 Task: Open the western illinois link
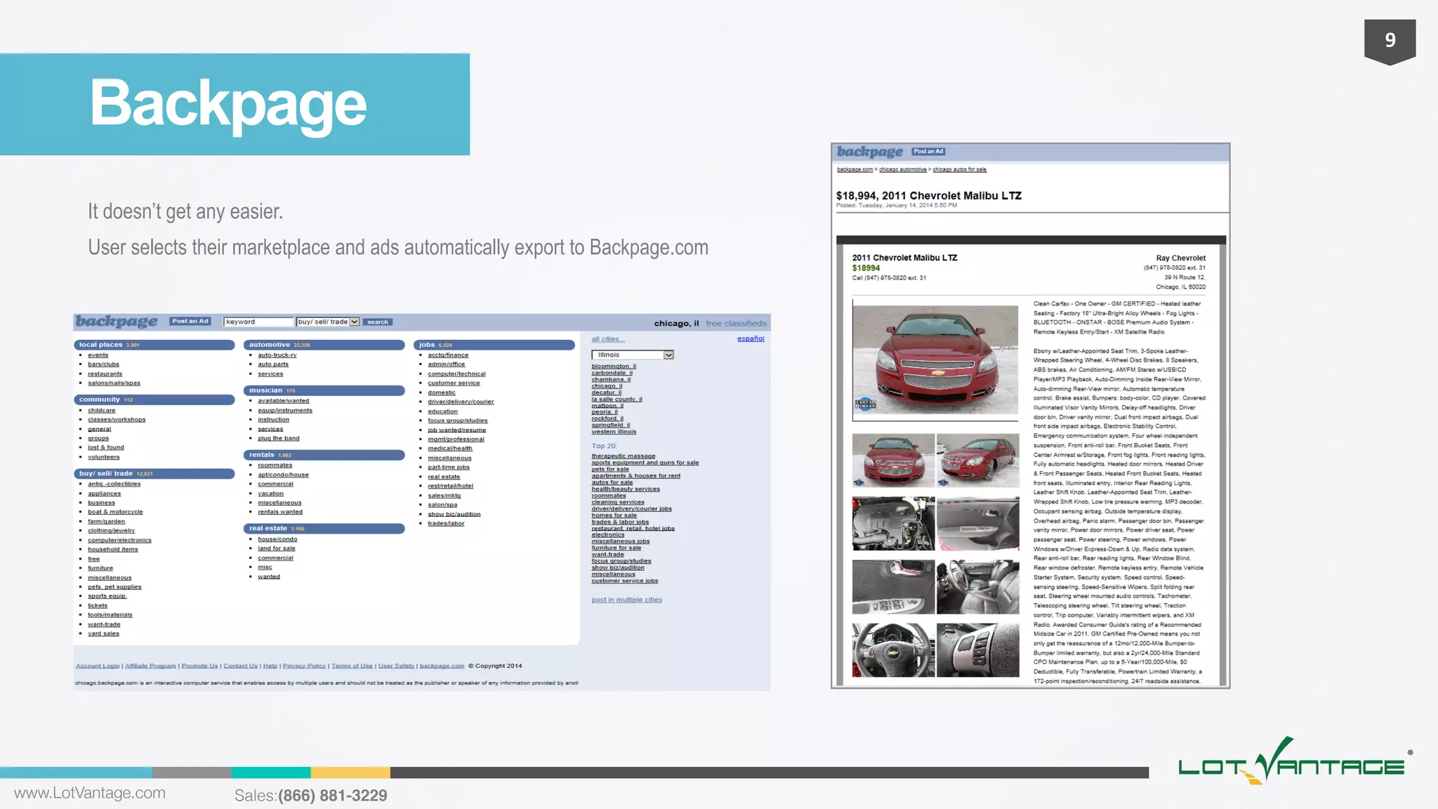pyautogui.click(x=614, y=432)
